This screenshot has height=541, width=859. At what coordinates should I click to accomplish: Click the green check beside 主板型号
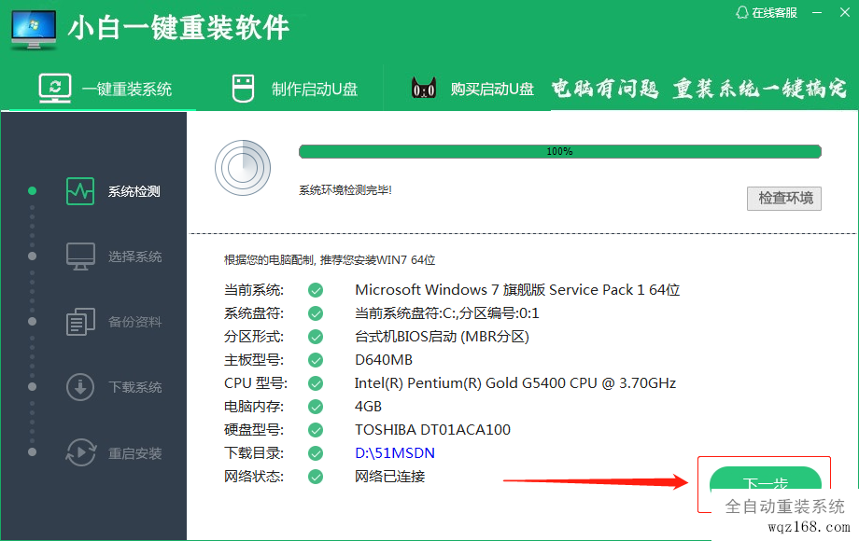[x=316, y=360]
